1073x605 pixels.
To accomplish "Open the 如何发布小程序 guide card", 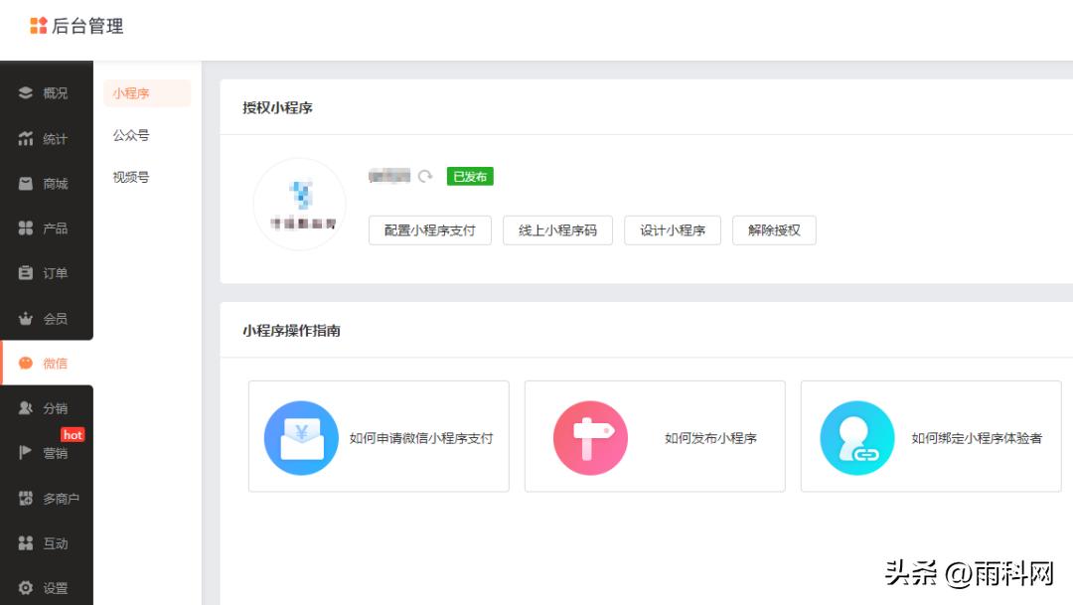I will coord(654,435).
